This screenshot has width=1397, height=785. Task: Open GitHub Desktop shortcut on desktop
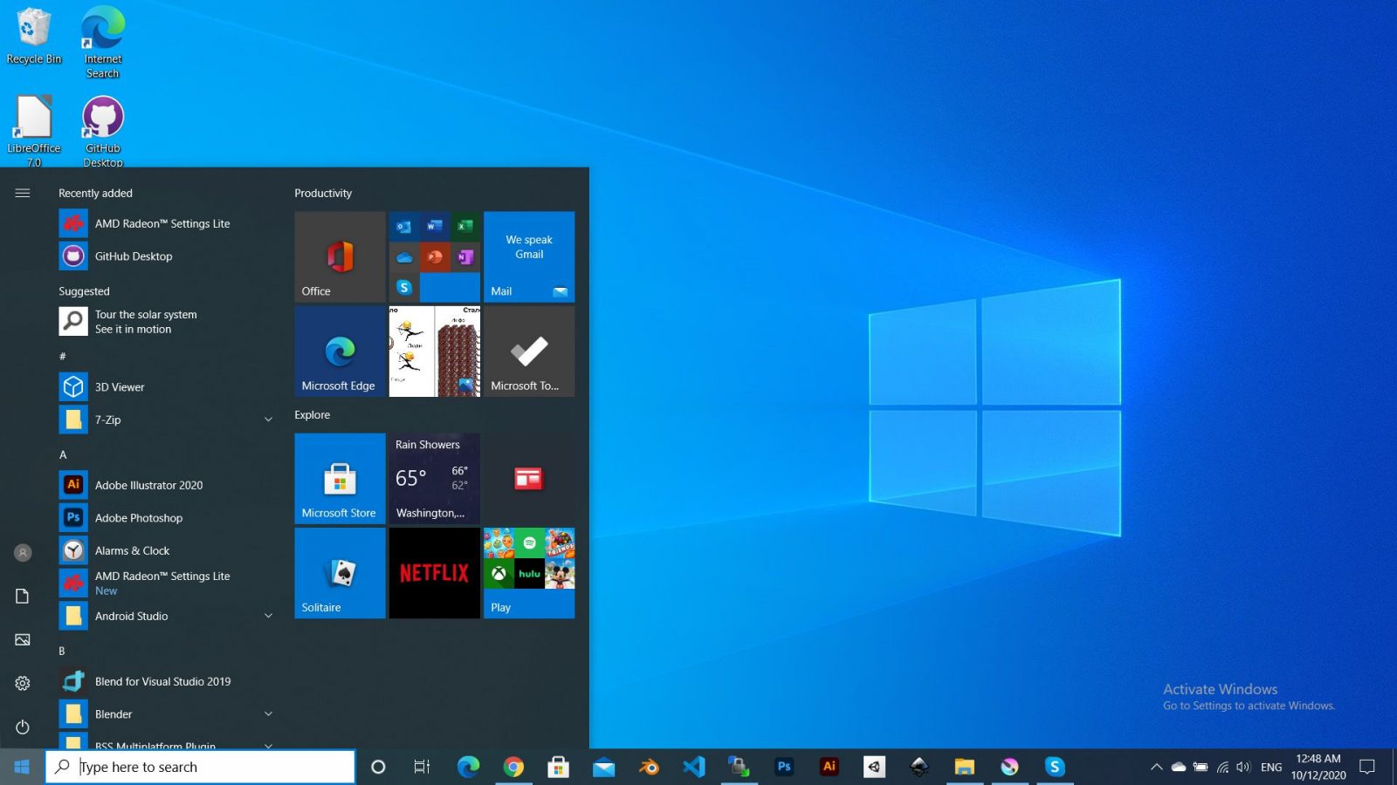(103, 131)
